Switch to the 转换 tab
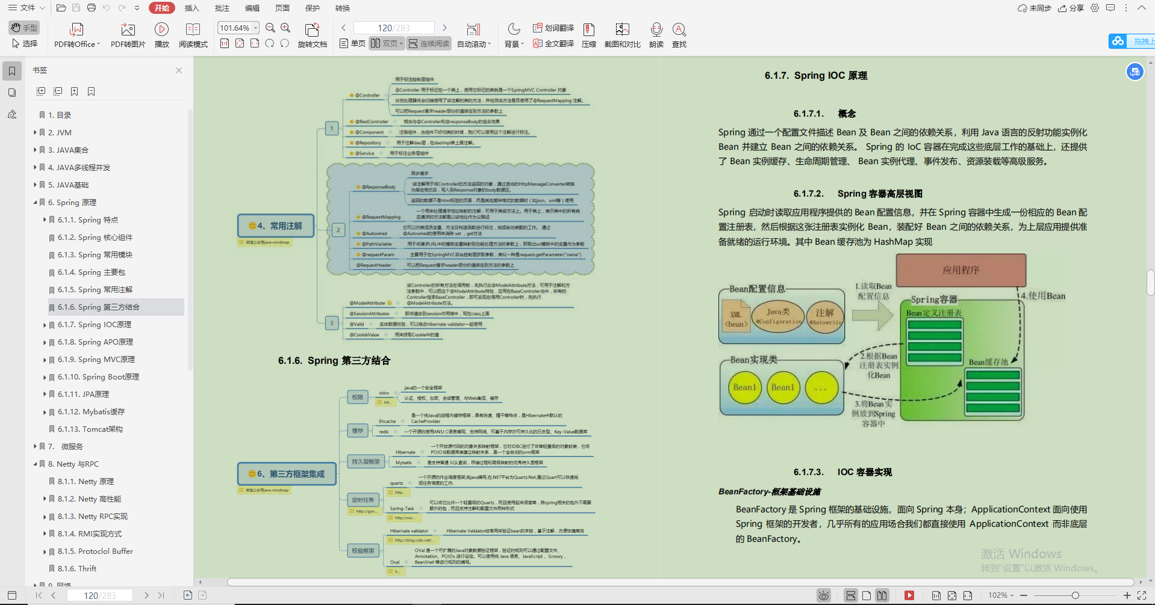Viewport: 1155px width, 605px height. [x=343, y=8]
